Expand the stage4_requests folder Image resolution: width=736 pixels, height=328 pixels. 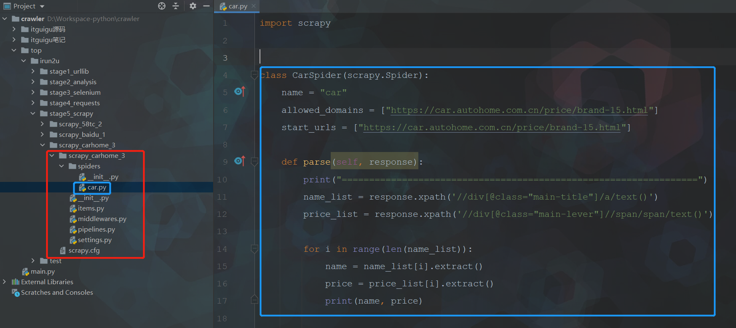click(x=33, y=103)
